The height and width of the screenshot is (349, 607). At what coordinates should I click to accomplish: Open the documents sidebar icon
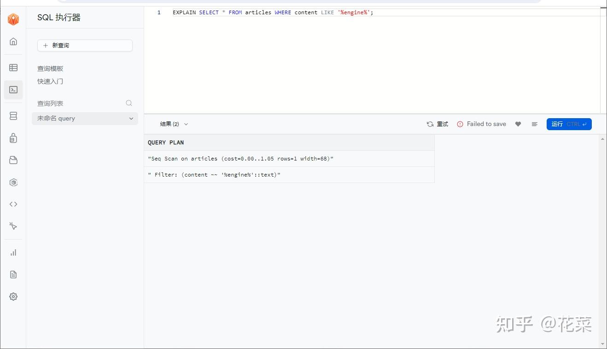[x=13, y=274]
